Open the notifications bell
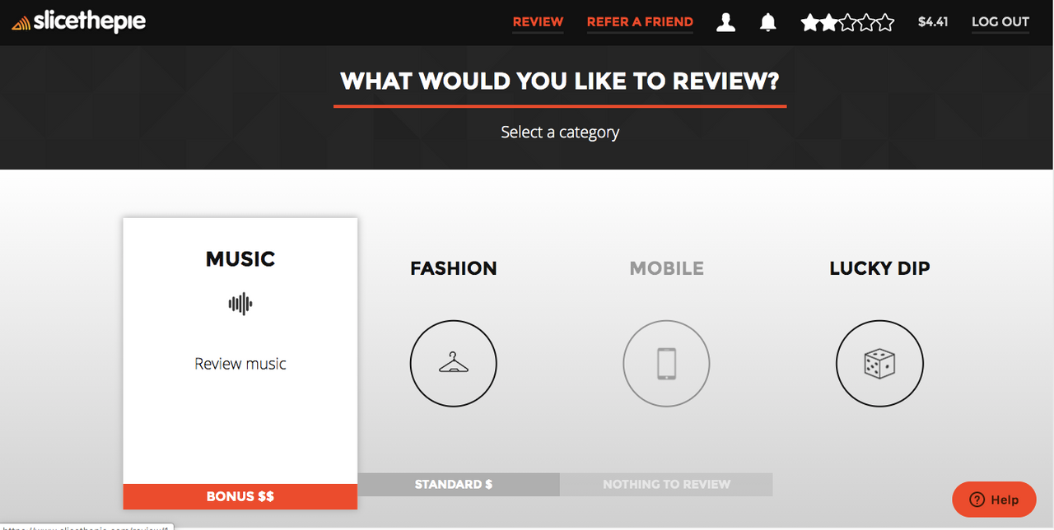The width and height of the screenshot is (1054, 530). click(767, 22)
